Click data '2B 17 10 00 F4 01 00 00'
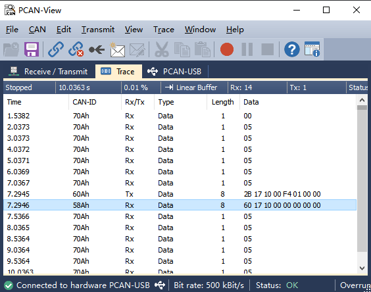This screenshot has width=371, height=292. [282, 194]
